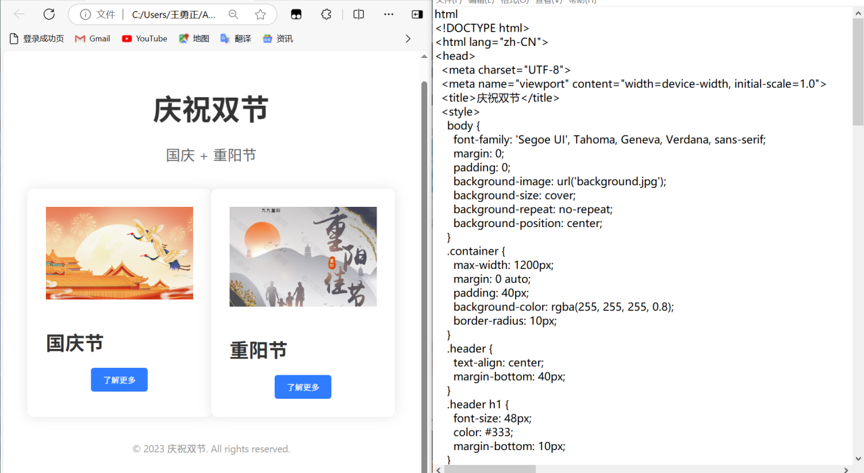Click the 国庆节 card heading

tap(75, 343)
